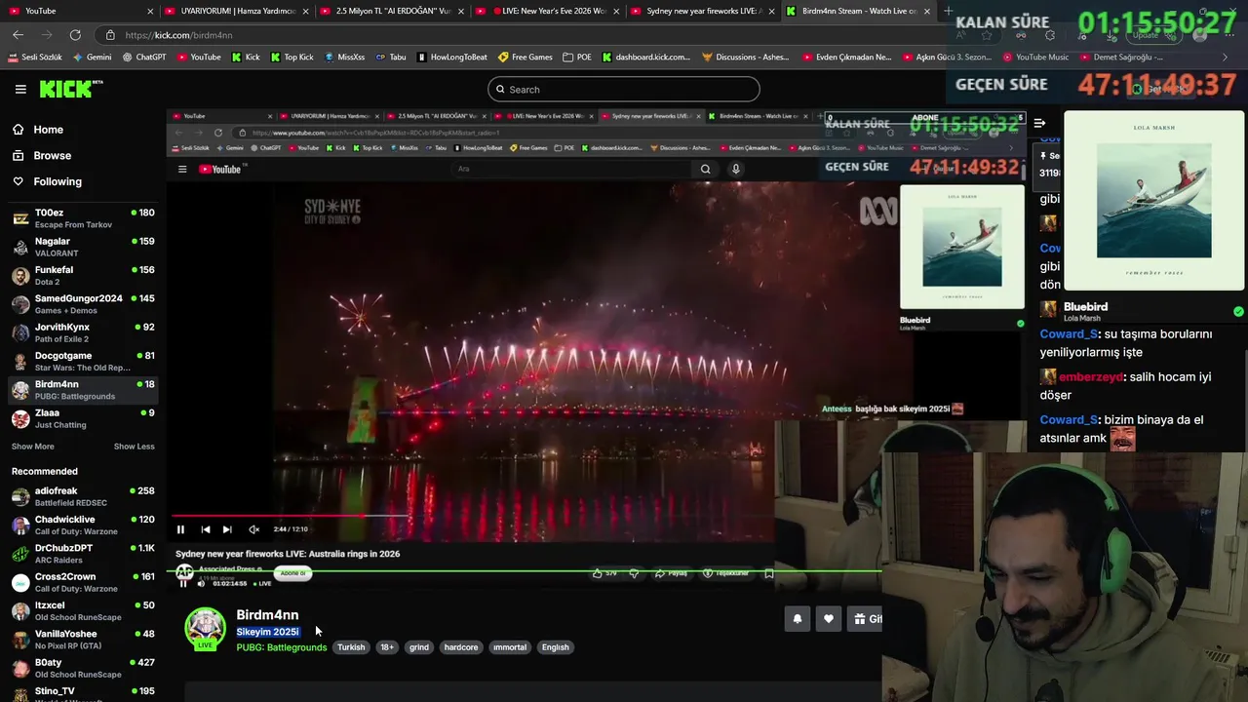Image resolution: width=1248 pixels, height=702 pixels.
Task: Open Funkefal channel avatar in sidebar
Action: pos(20,276)
